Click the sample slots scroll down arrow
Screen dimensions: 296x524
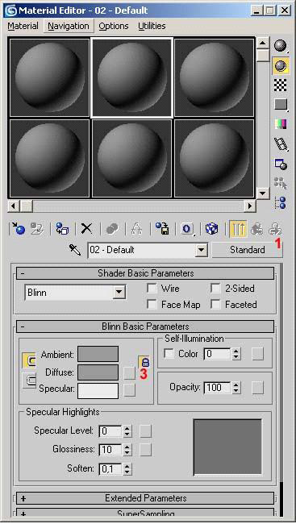(x=263, y=193)
